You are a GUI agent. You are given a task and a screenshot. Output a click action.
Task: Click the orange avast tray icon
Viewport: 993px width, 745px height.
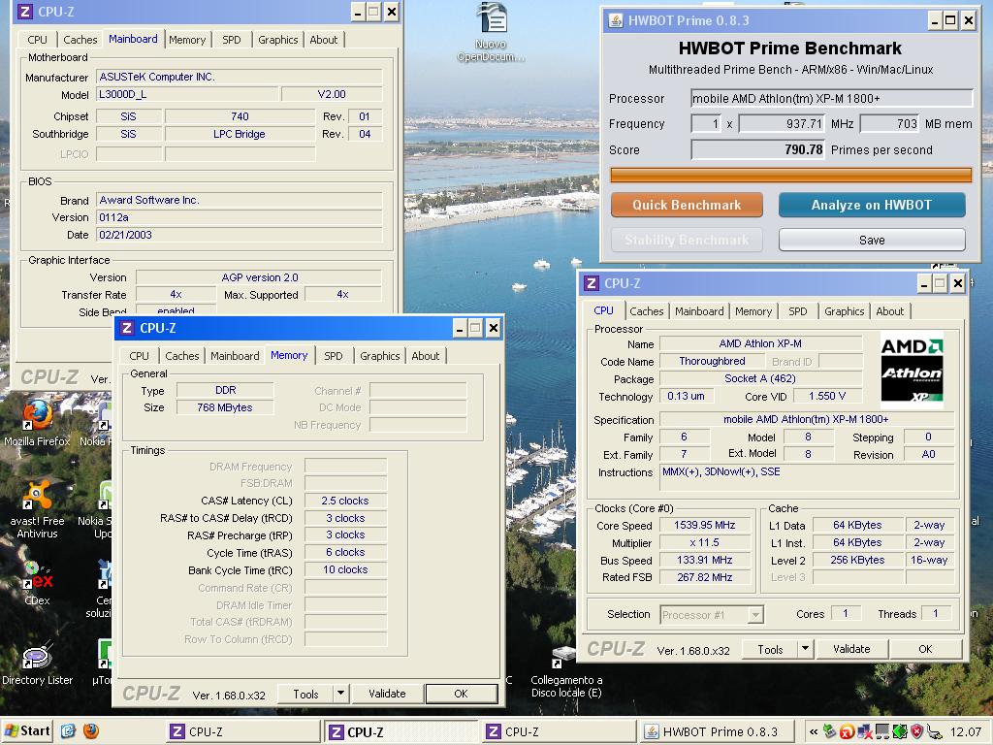pyautogui.click(x=847, y=731)
